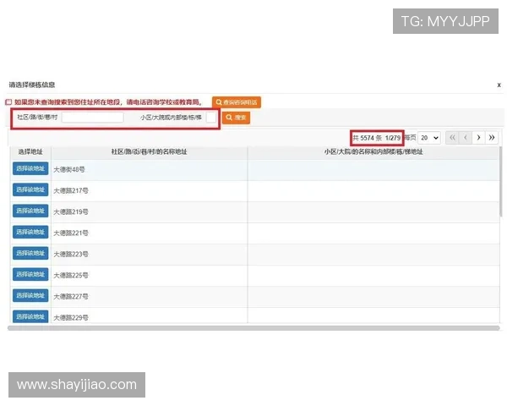Click the 小区/大院的名称和内部楼/栋/梯地址 column header
The height and width of the screenshot is (406, 507).
click(x=373, y=152)
